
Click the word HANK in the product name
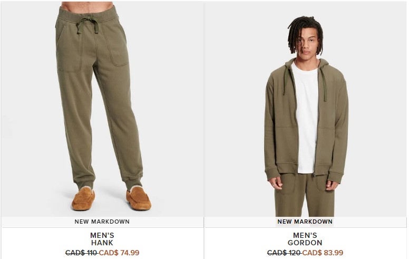(102, 243)
